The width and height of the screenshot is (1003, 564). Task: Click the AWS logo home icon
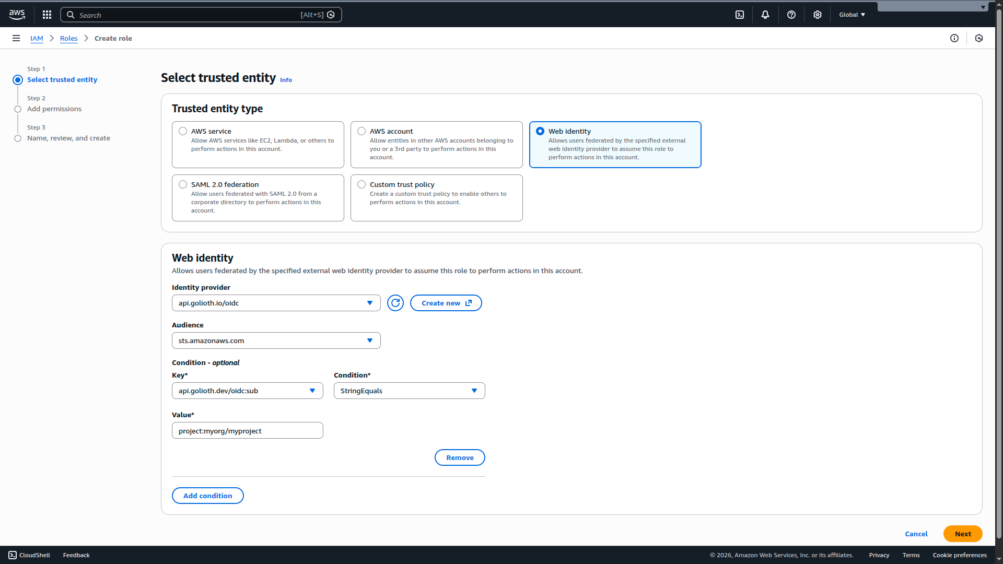click(x=17, y=15)
